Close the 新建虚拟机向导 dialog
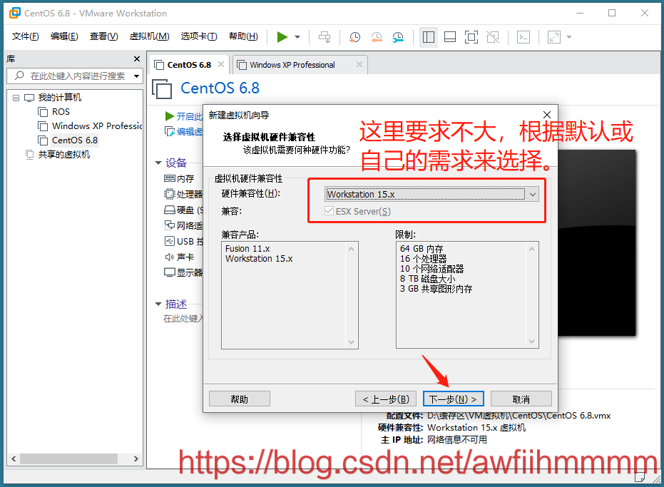This screenshot has width=664, height=487. click(547, 115)
